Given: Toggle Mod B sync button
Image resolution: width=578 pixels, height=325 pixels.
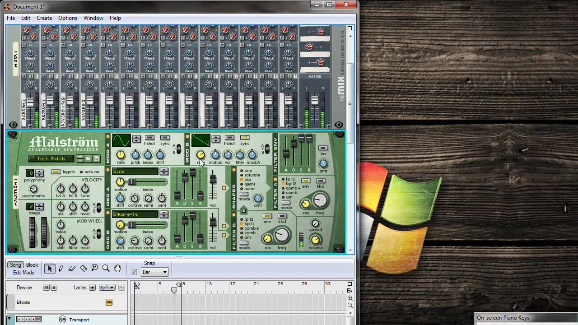Looking at the screenshot, I should [245, 138].
